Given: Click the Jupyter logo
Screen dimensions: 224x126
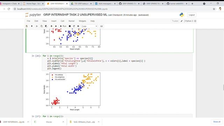Looking at the screenshot, I should [33, 15].
